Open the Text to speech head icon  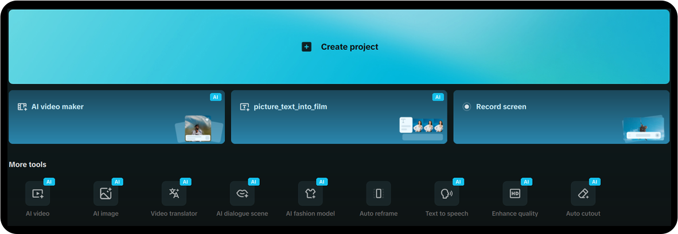click(447, 193)
